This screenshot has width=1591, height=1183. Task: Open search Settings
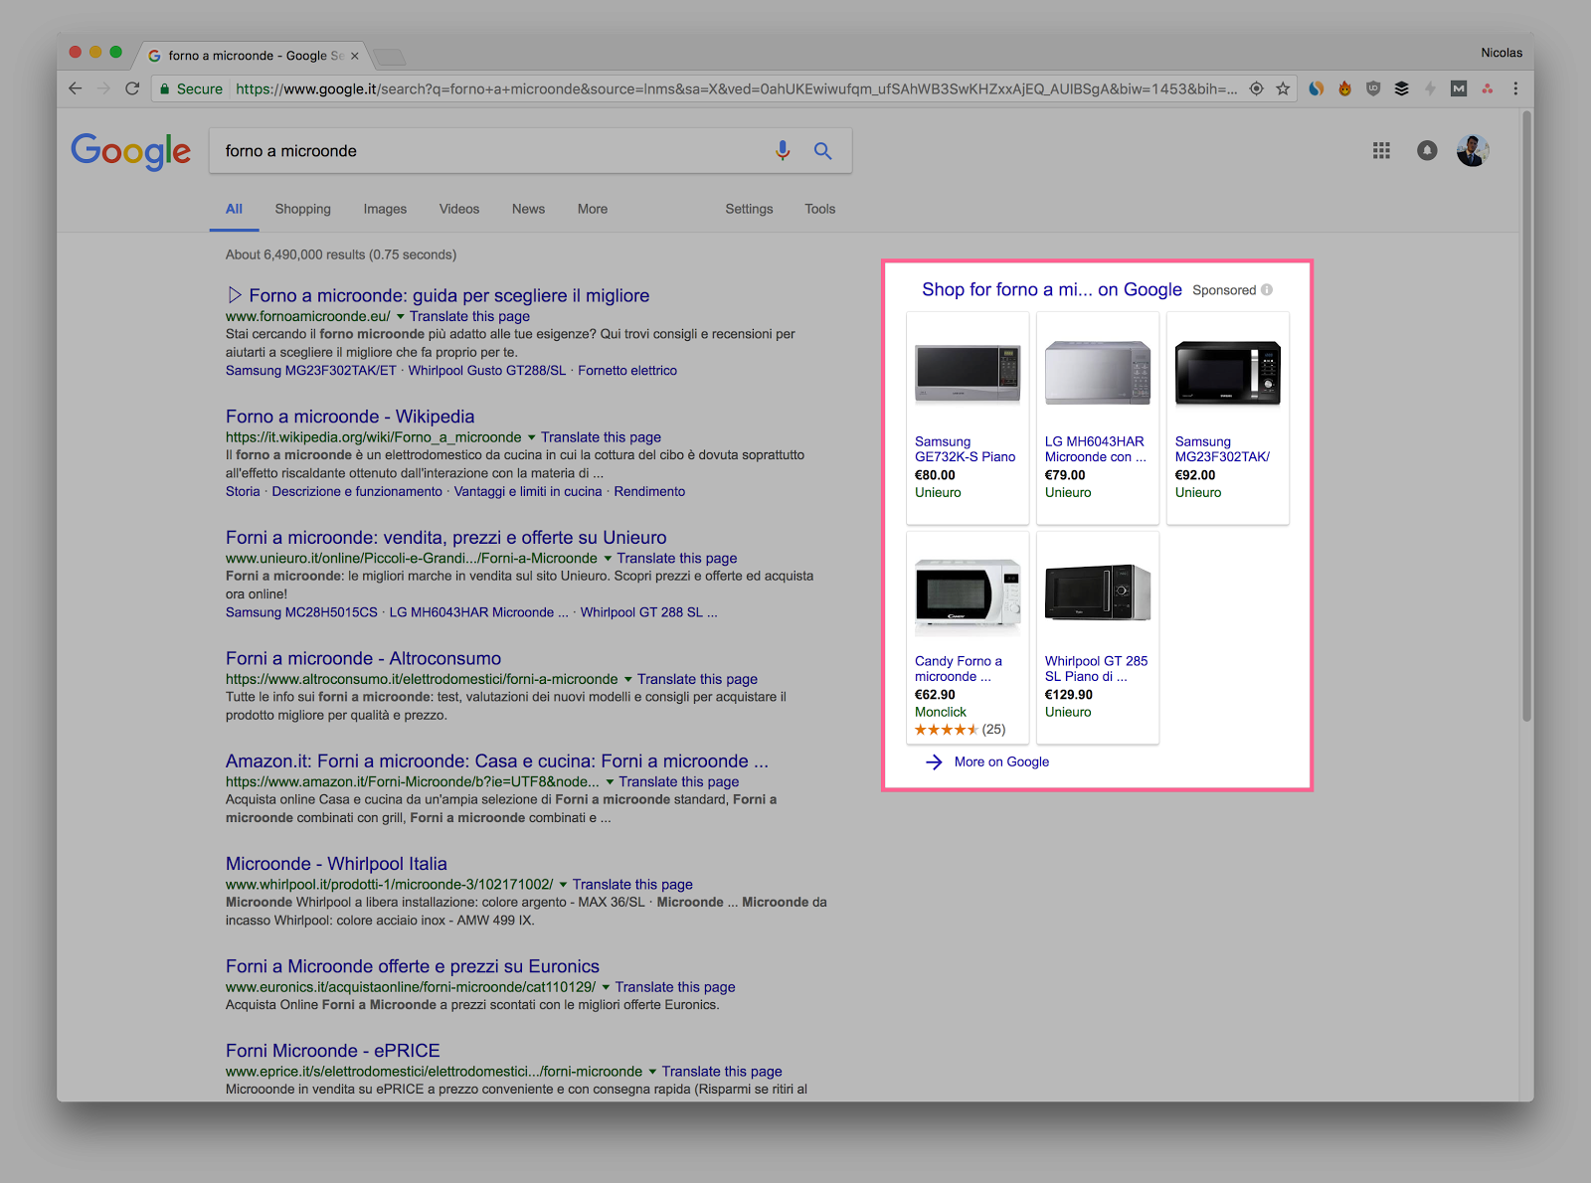tap(749, 209)
